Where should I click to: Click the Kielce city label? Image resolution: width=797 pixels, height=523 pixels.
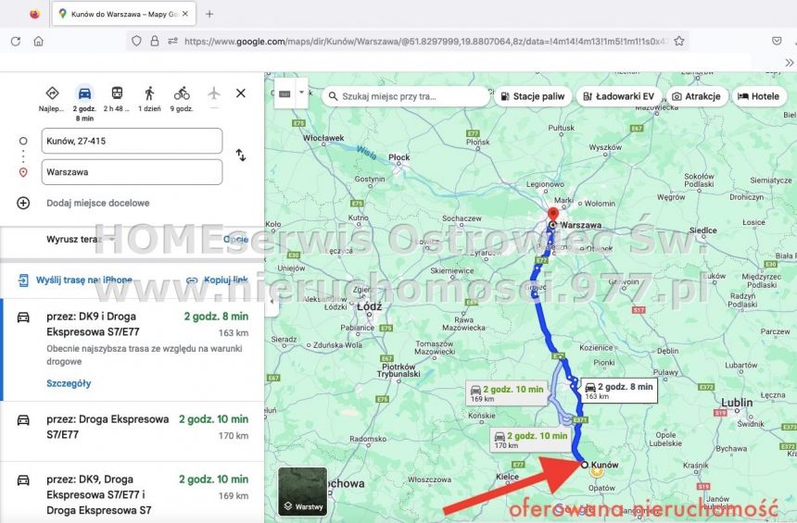[x=507, y=477]
